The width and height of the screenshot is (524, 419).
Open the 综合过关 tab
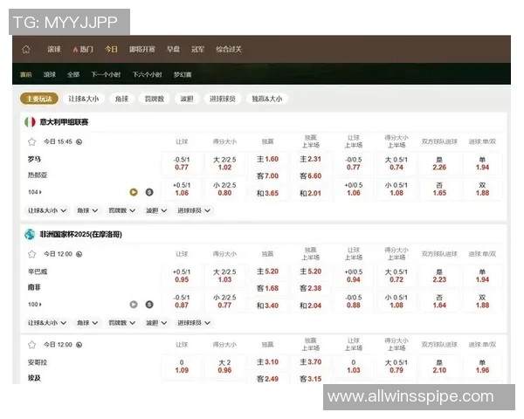point(229,50)
